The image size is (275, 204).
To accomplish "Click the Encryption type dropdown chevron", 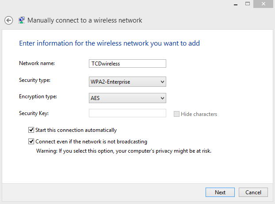I will [162, 98].
